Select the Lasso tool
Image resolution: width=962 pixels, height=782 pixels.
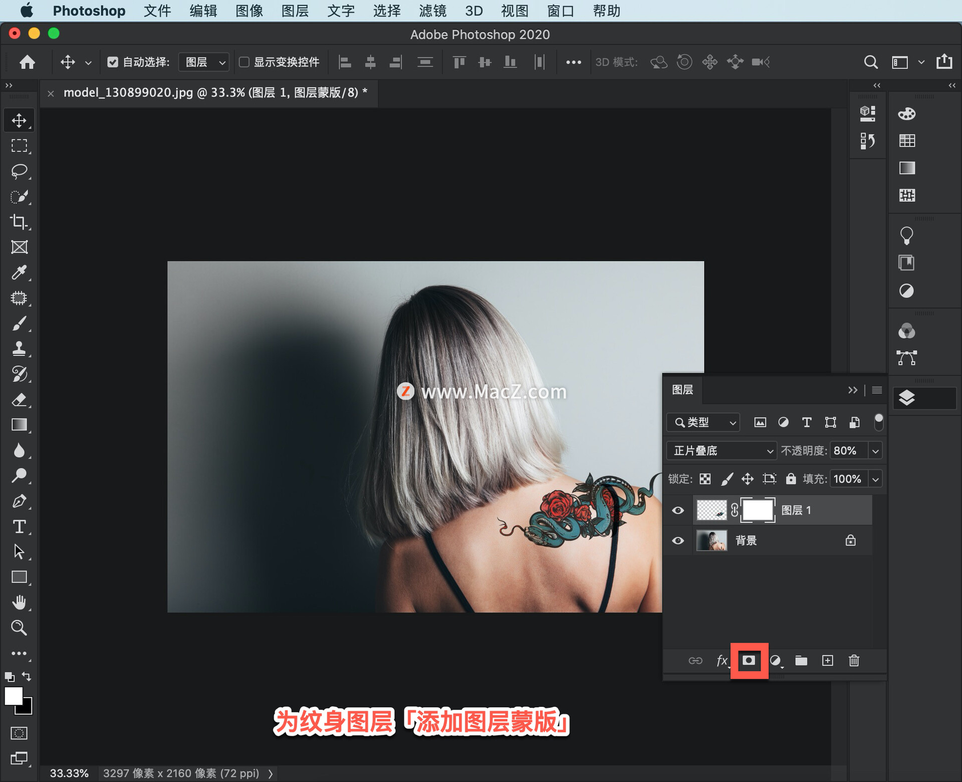(x=19, y=171)
